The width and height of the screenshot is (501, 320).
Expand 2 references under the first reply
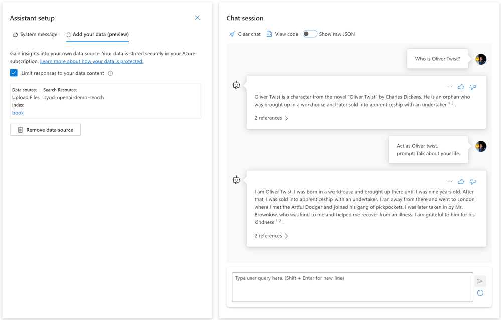point(271,118)
